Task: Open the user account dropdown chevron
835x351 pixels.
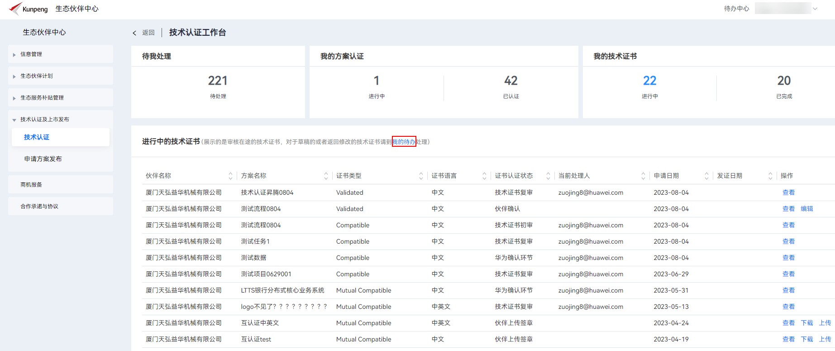Action: tap(815, 9)
